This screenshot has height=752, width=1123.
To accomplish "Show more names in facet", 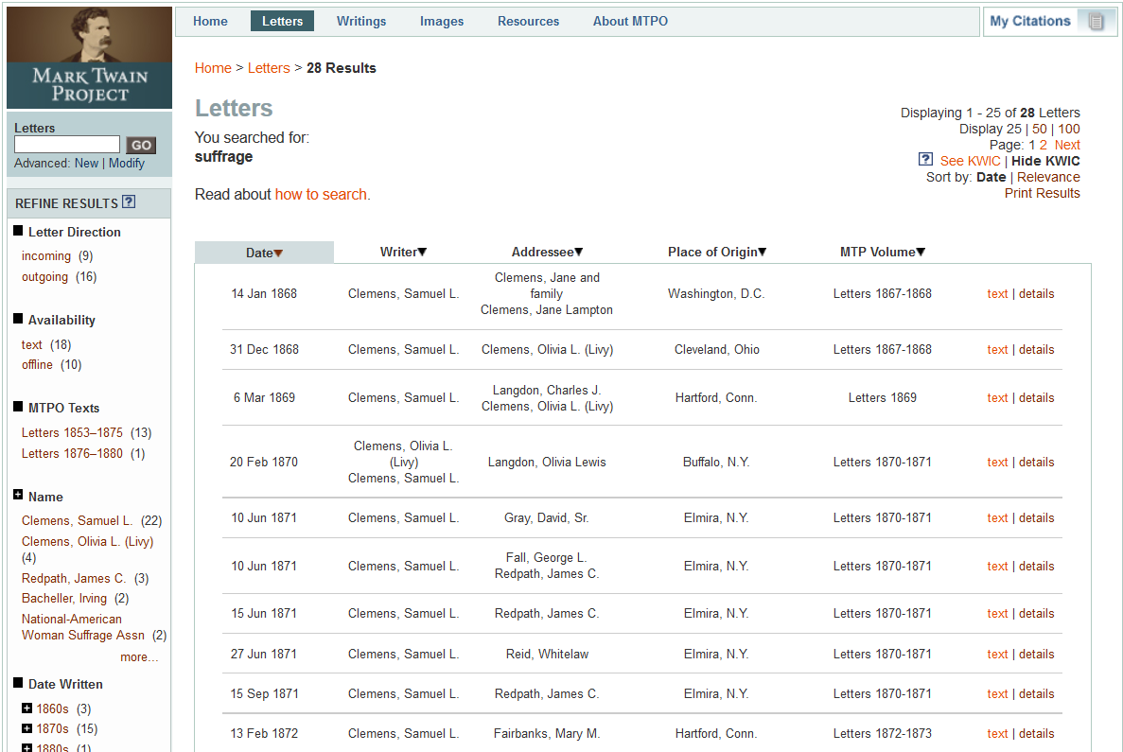I will click(x=139, y=657).
